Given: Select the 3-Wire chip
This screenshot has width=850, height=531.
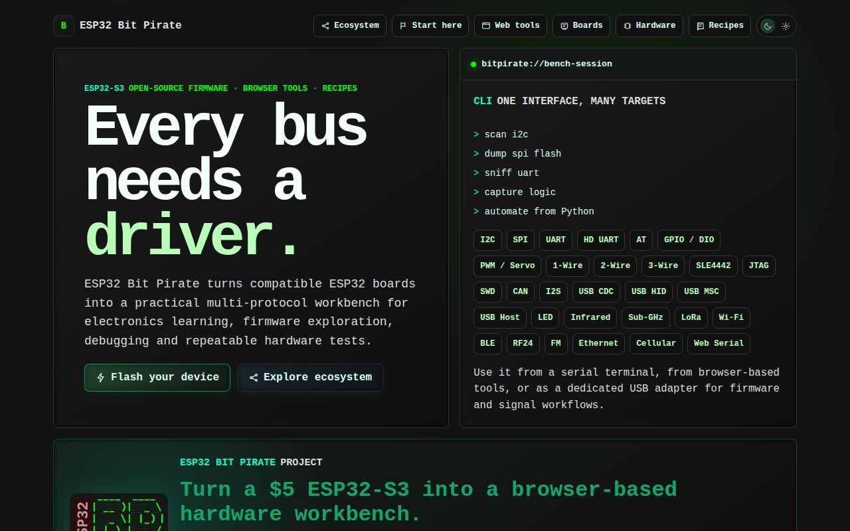Looking at the screenshot, I should 663,266.
